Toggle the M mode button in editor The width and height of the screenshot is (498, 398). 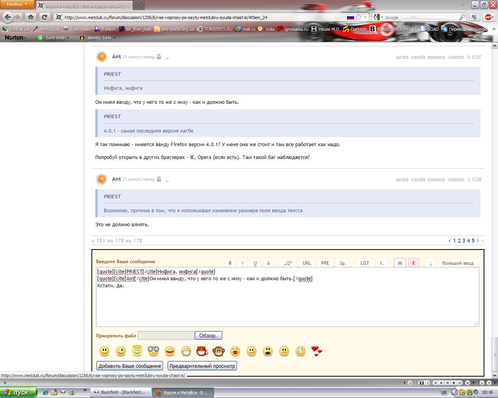[x=400, y=263]
